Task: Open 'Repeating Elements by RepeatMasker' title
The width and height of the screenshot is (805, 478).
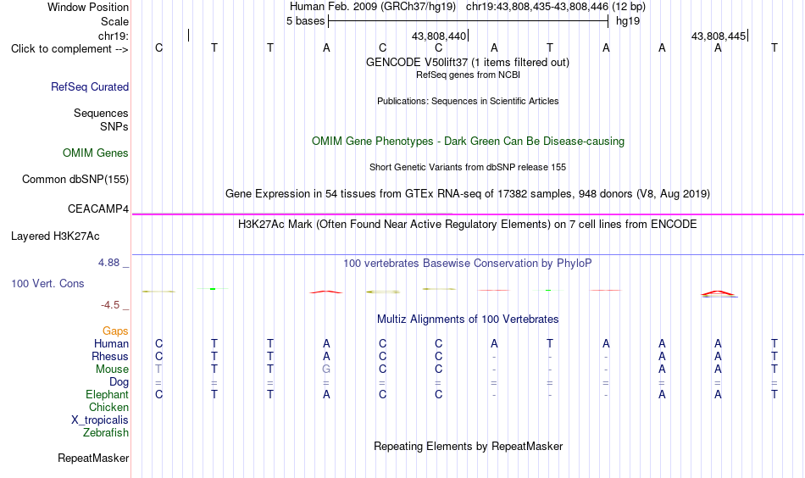Action: pyautogui.click(x=469, y=446)
